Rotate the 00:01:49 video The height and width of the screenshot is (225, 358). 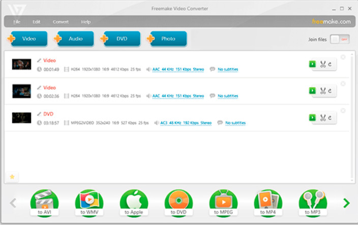(330, 64)
